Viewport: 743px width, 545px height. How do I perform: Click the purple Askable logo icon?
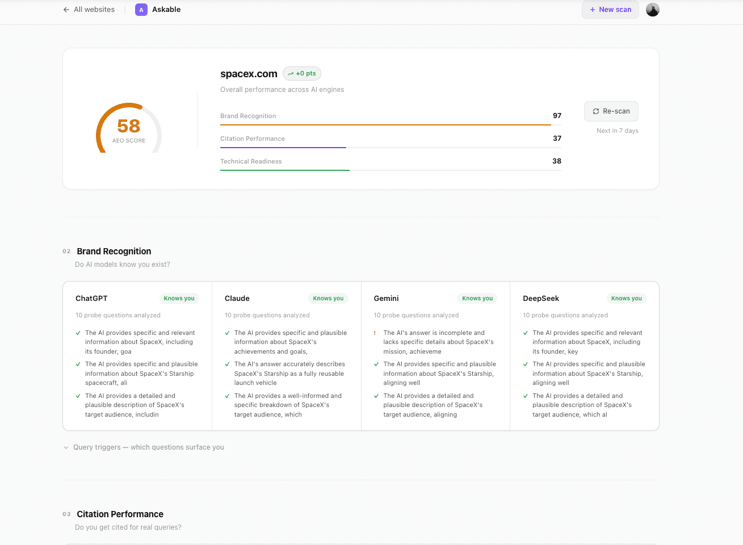coord(141,10)
